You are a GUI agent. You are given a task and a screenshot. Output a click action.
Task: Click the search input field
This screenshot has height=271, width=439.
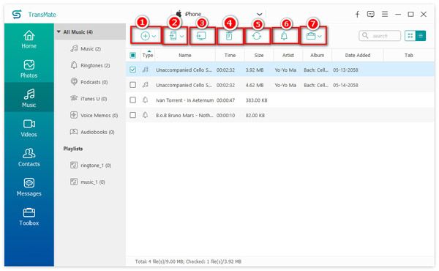380,36
